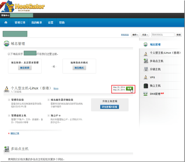Screen dimensions: 185x162
Task: Click the VPS penguin icon in the sidebar
Action: coord(146,77)
